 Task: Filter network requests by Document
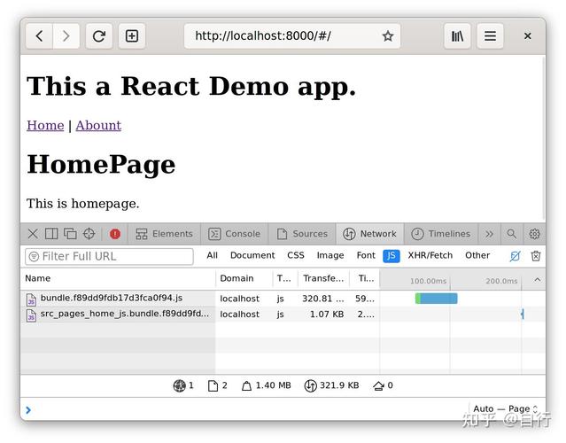click(x=252, y=256)
